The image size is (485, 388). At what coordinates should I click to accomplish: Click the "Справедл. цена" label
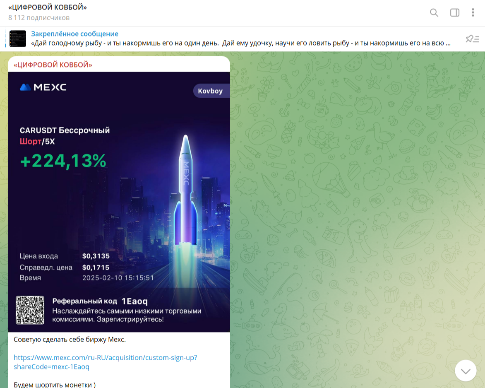[x=46, y=268]
